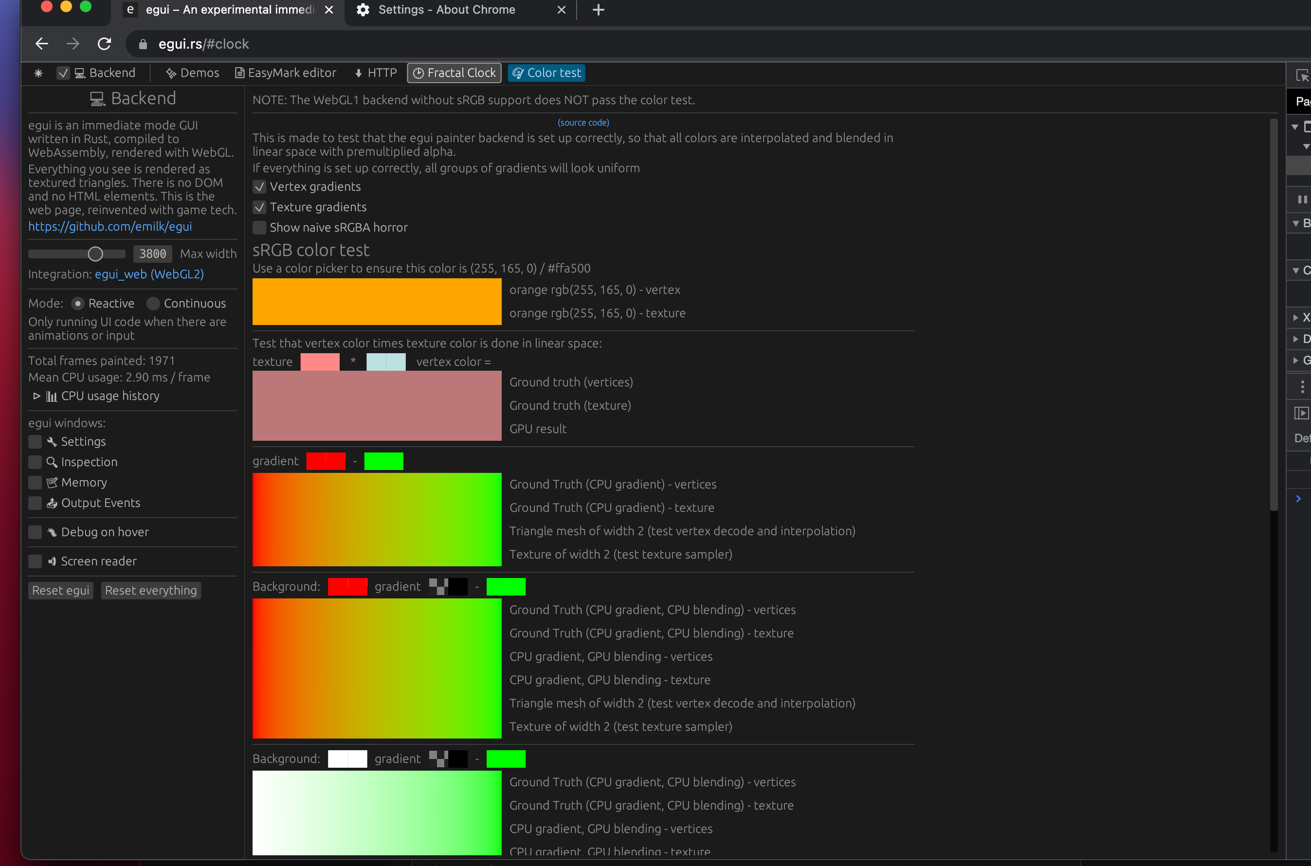Uncheck the Vertex gradients checkbox
The height and width of the screenshot is (866, 1311).
pos(259,187)
